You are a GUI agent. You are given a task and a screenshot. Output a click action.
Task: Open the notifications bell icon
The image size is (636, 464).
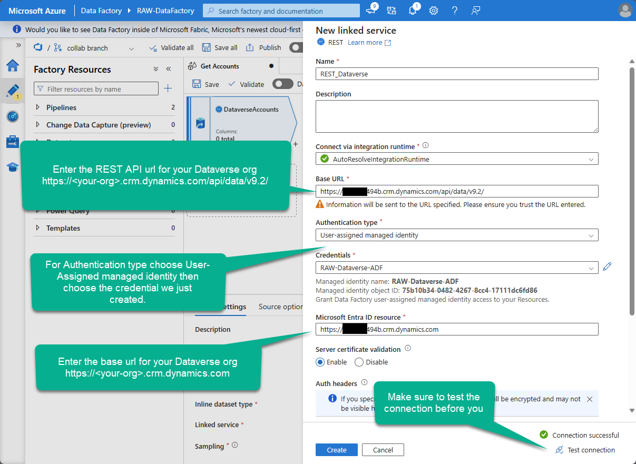pos(413,10)
